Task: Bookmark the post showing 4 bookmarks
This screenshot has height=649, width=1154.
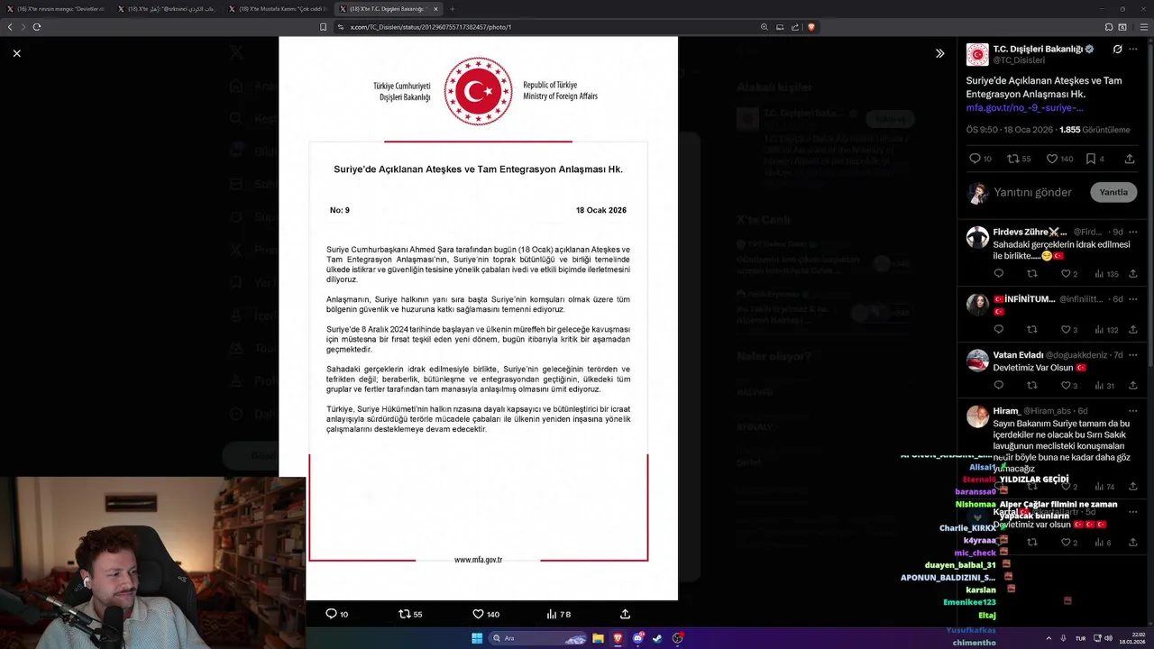Action: [x=1090, y=159]
